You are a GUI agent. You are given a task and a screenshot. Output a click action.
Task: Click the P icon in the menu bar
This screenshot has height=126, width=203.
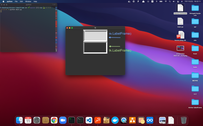[138, 1]
